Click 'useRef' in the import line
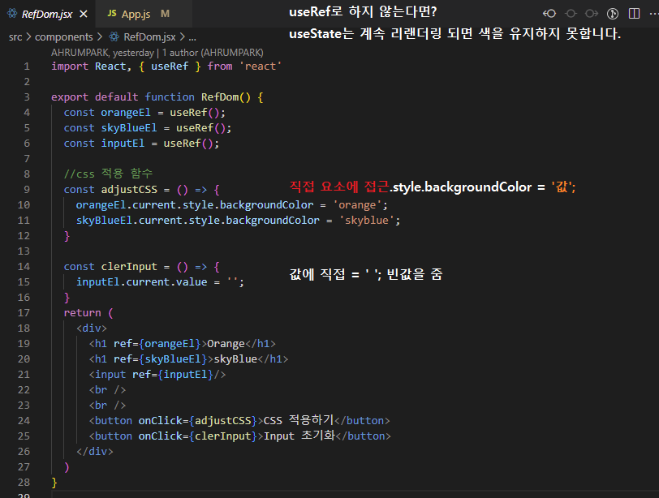This screenshot has height=498, width=659. point(170,67)
